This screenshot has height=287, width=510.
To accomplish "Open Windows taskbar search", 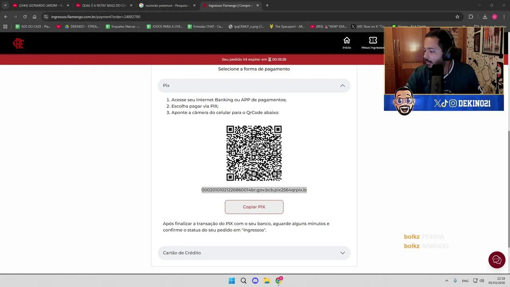I will (x=243, y=281).
